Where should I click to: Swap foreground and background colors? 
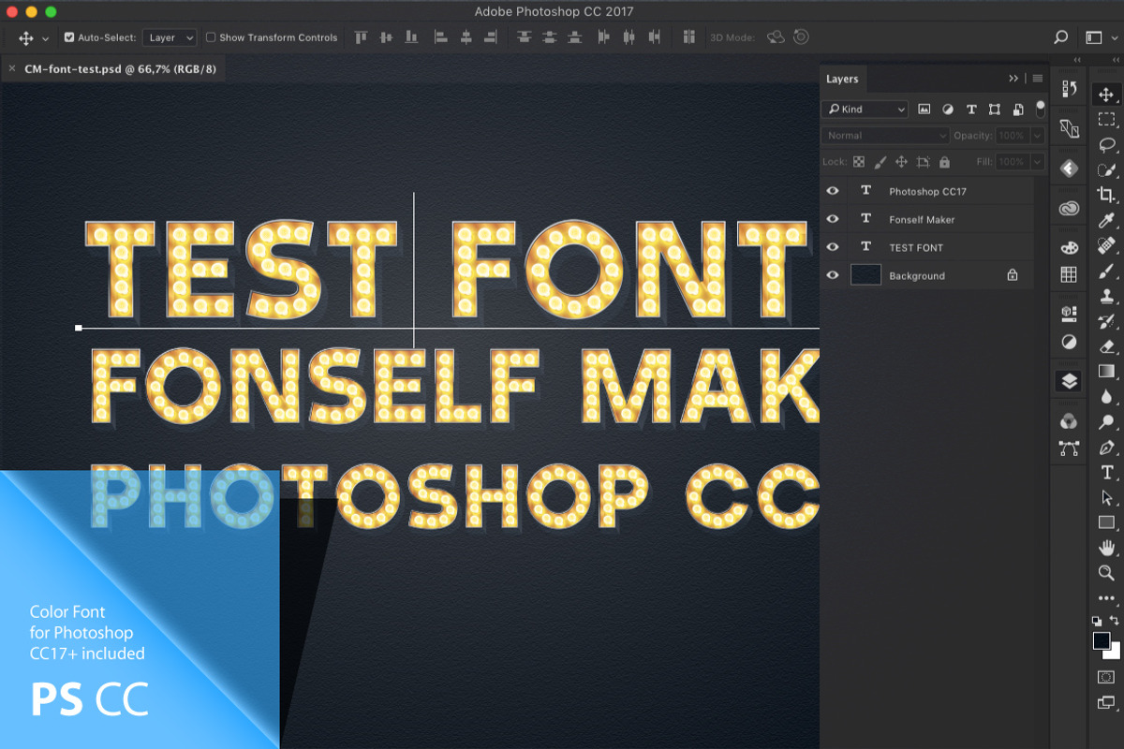[1115, 620]
